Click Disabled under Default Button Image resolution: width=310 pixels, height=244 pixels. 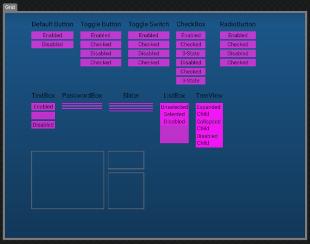pyautogui.click(x=53, y=44)
